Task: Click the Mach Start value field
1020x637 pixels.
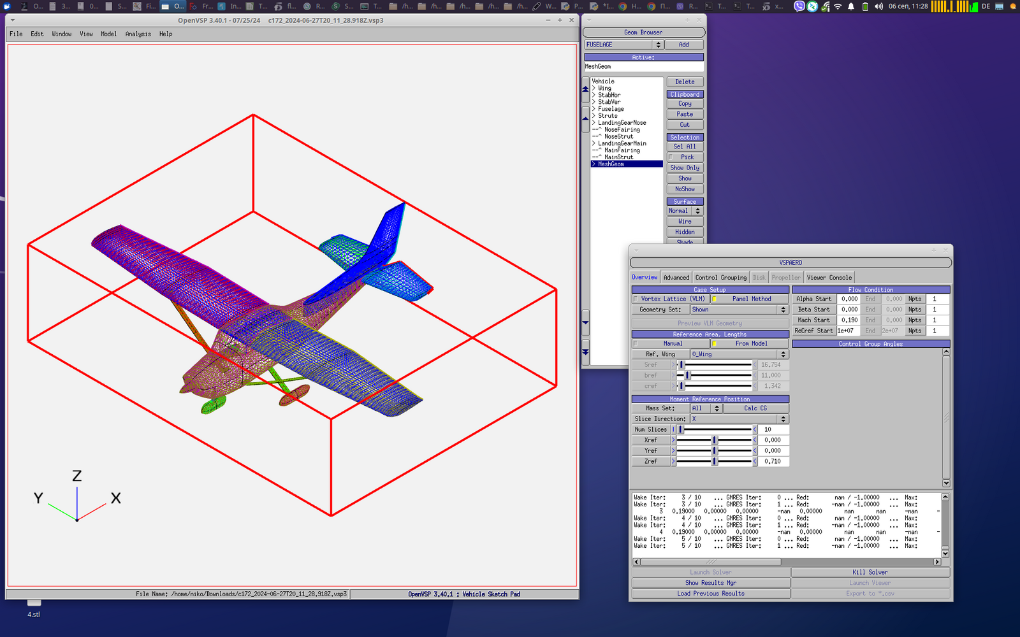Action: (849, 320)
